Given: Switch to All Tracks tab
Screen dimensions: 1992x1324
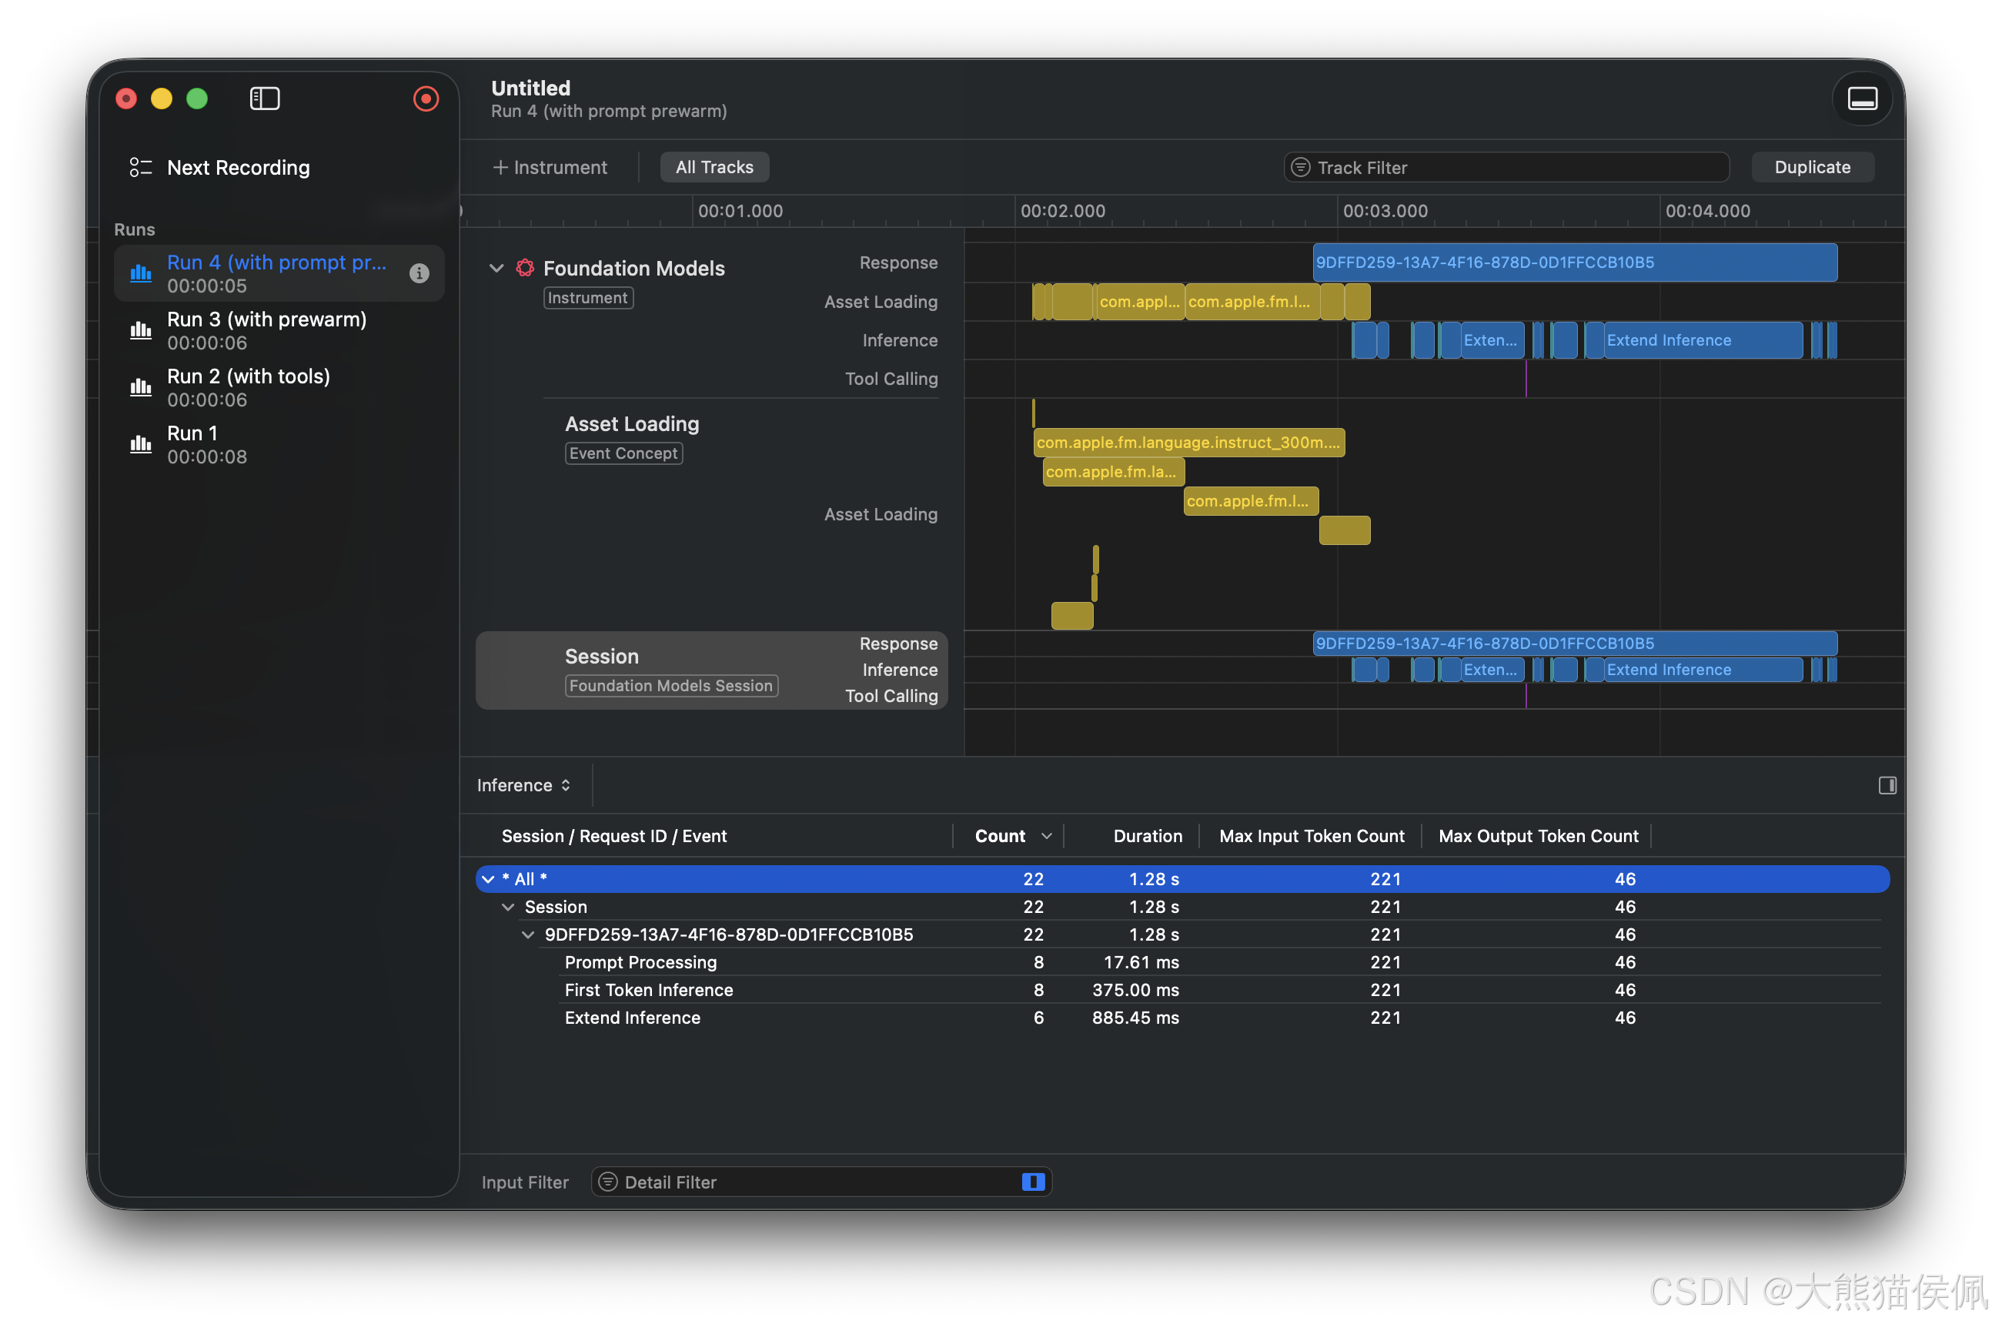Looking at the screenshot, I should [714, 167].
